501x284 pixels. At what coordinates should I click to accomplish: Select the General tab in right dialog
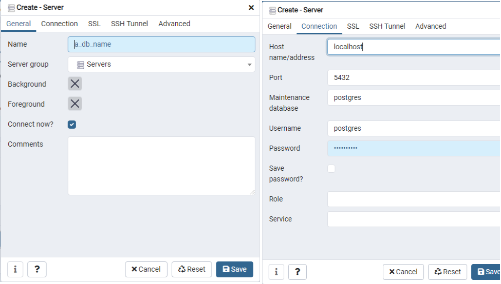(x=280, y=26)
